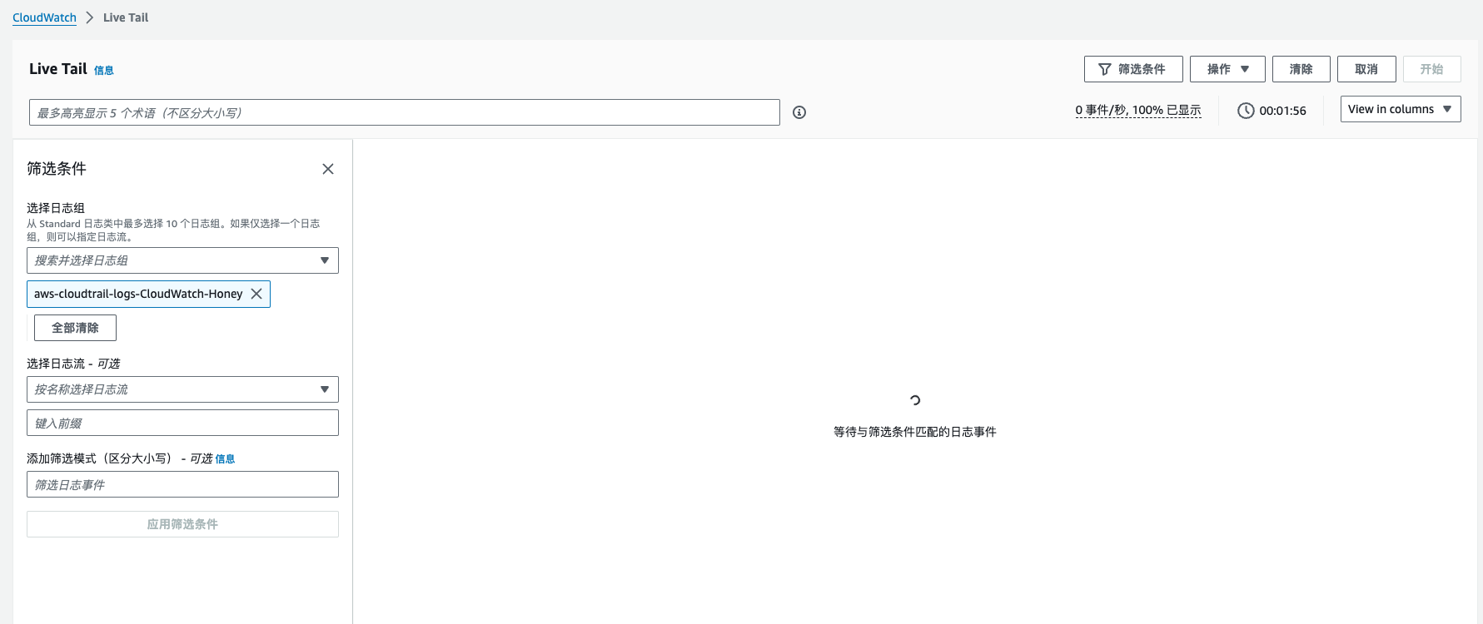This screenshot has width=1483, height=624.
Task: Open the 搜索并选择日志组 log group selector
Action: (x=182, y=260)
